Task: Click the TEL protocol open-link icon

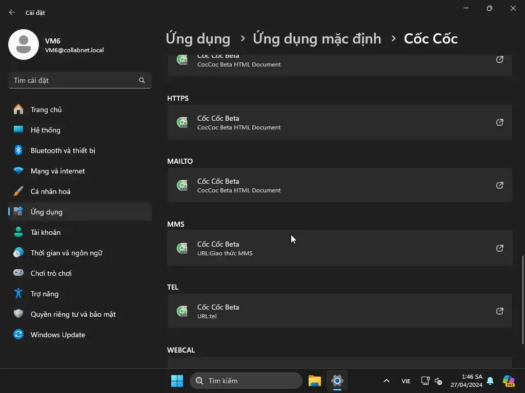Action: [499, 311]
